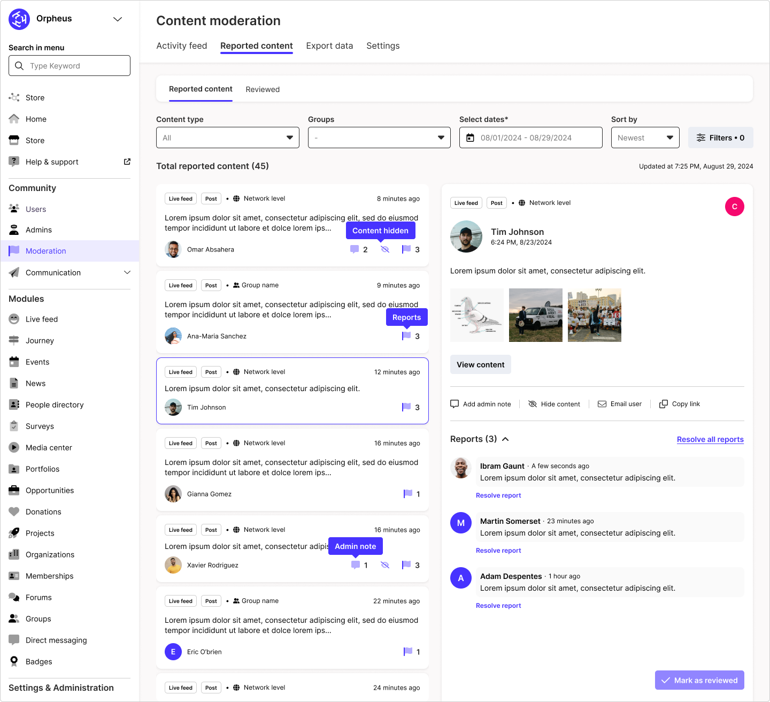This screenshot has width=770, height=702.
Task: Resolve Martin Somerset's report
Action: point(498,551)
